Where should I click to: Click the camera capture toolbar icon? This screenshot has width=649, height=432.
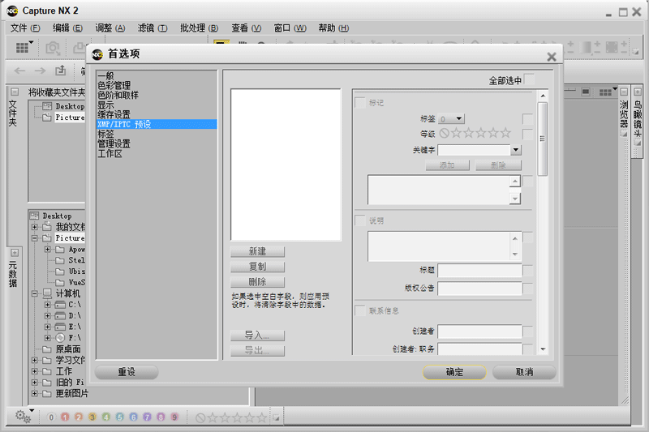53,48
